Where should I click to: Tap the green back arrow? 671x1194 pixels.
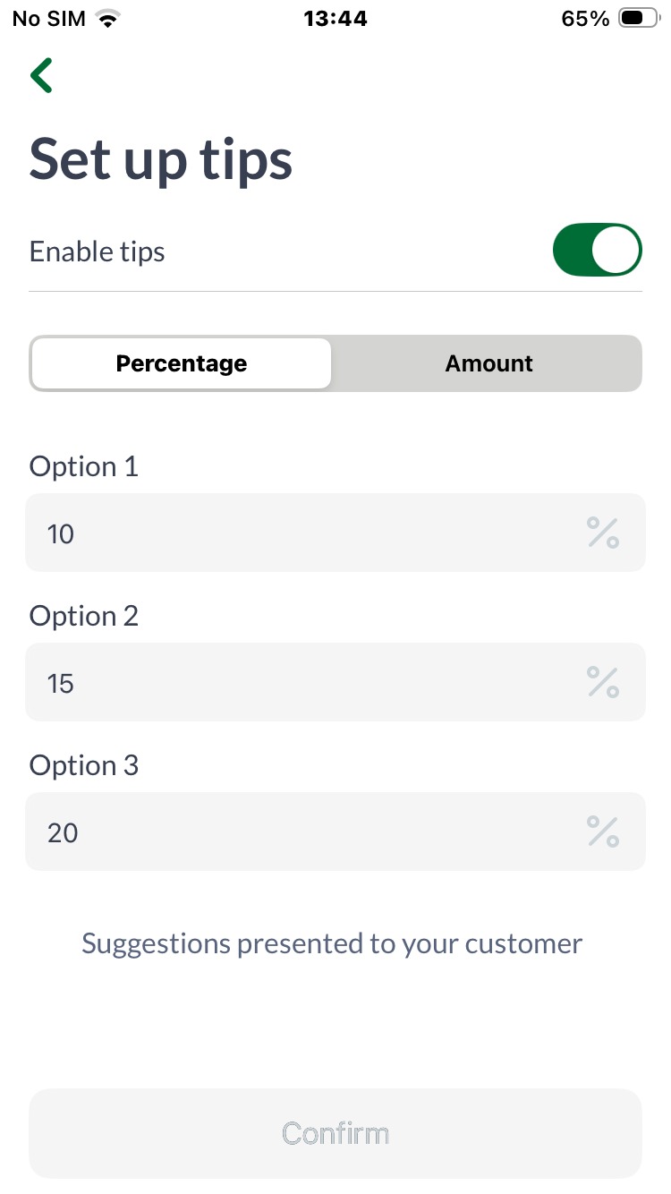(41, 76)
